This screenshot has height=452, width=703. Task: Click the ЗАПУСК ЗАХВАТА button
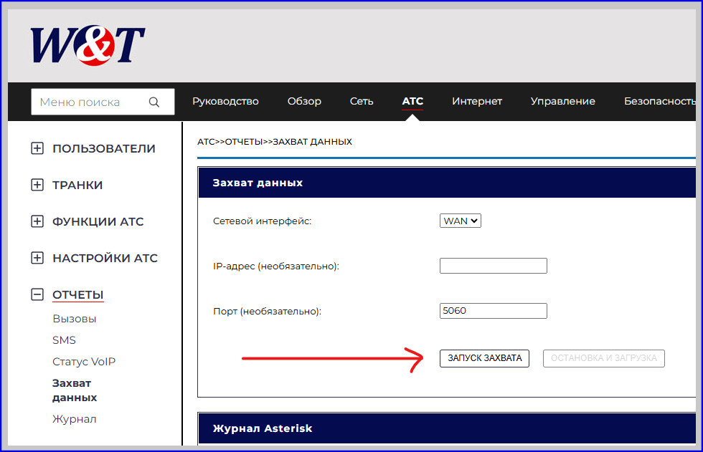point(485,358)
